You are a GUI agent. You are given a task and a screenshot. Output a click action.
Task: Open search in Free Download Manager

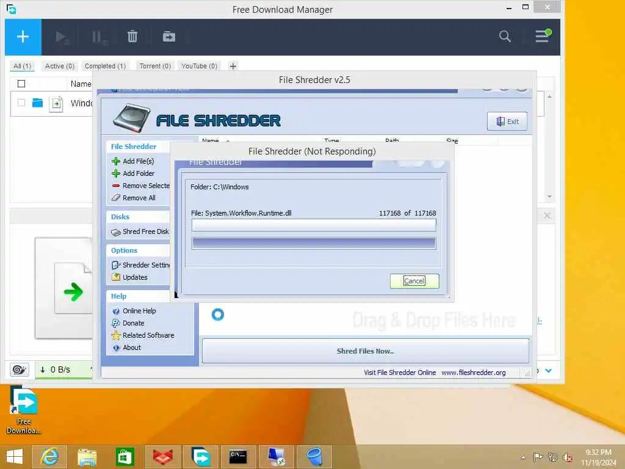[x=505, y=36]
